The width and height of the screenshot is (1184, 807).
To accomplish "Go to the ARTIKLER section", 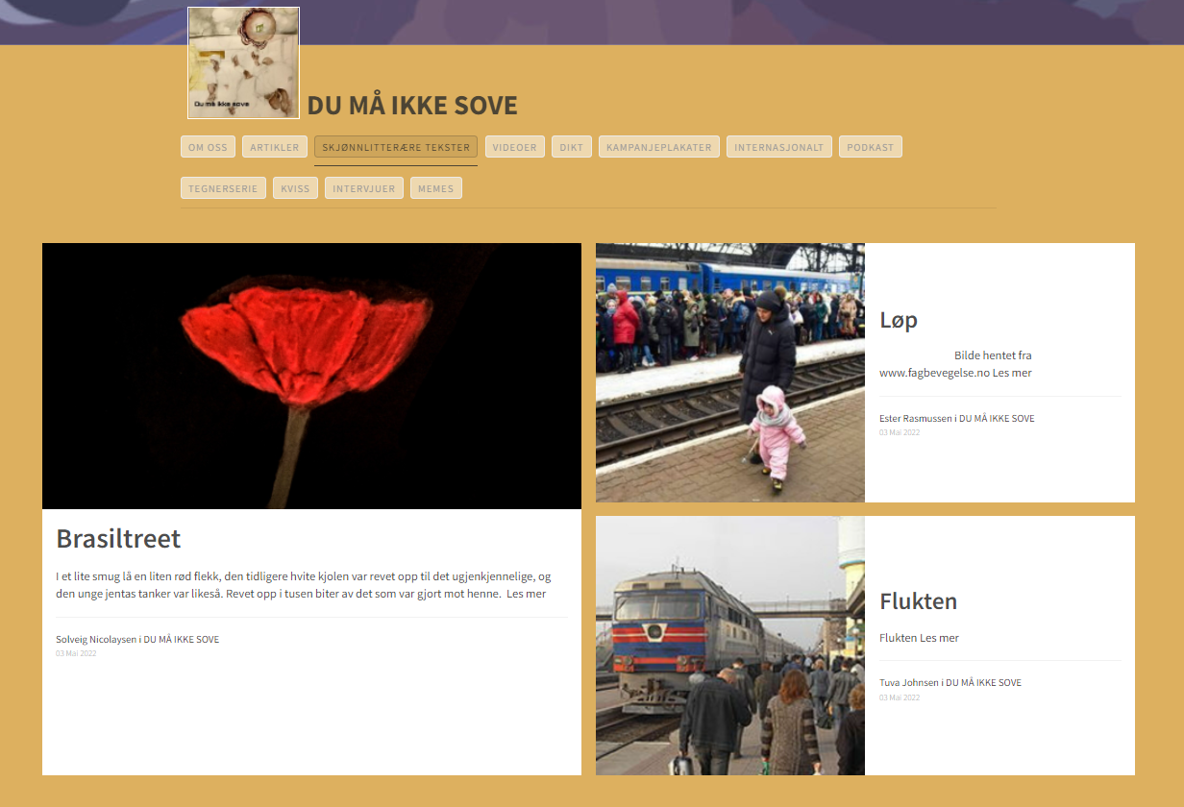I will pos(275,147).
